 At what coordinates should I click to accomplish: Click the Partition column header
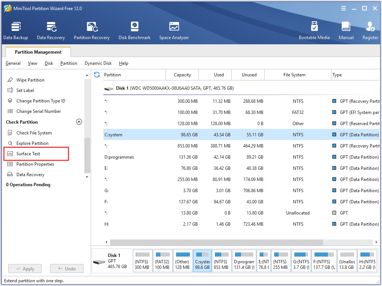click(134, 74)
